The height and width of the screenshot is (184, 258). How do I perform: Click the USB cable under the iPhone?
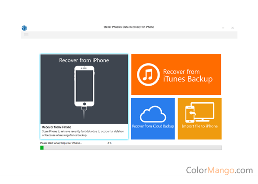(84, 113)
